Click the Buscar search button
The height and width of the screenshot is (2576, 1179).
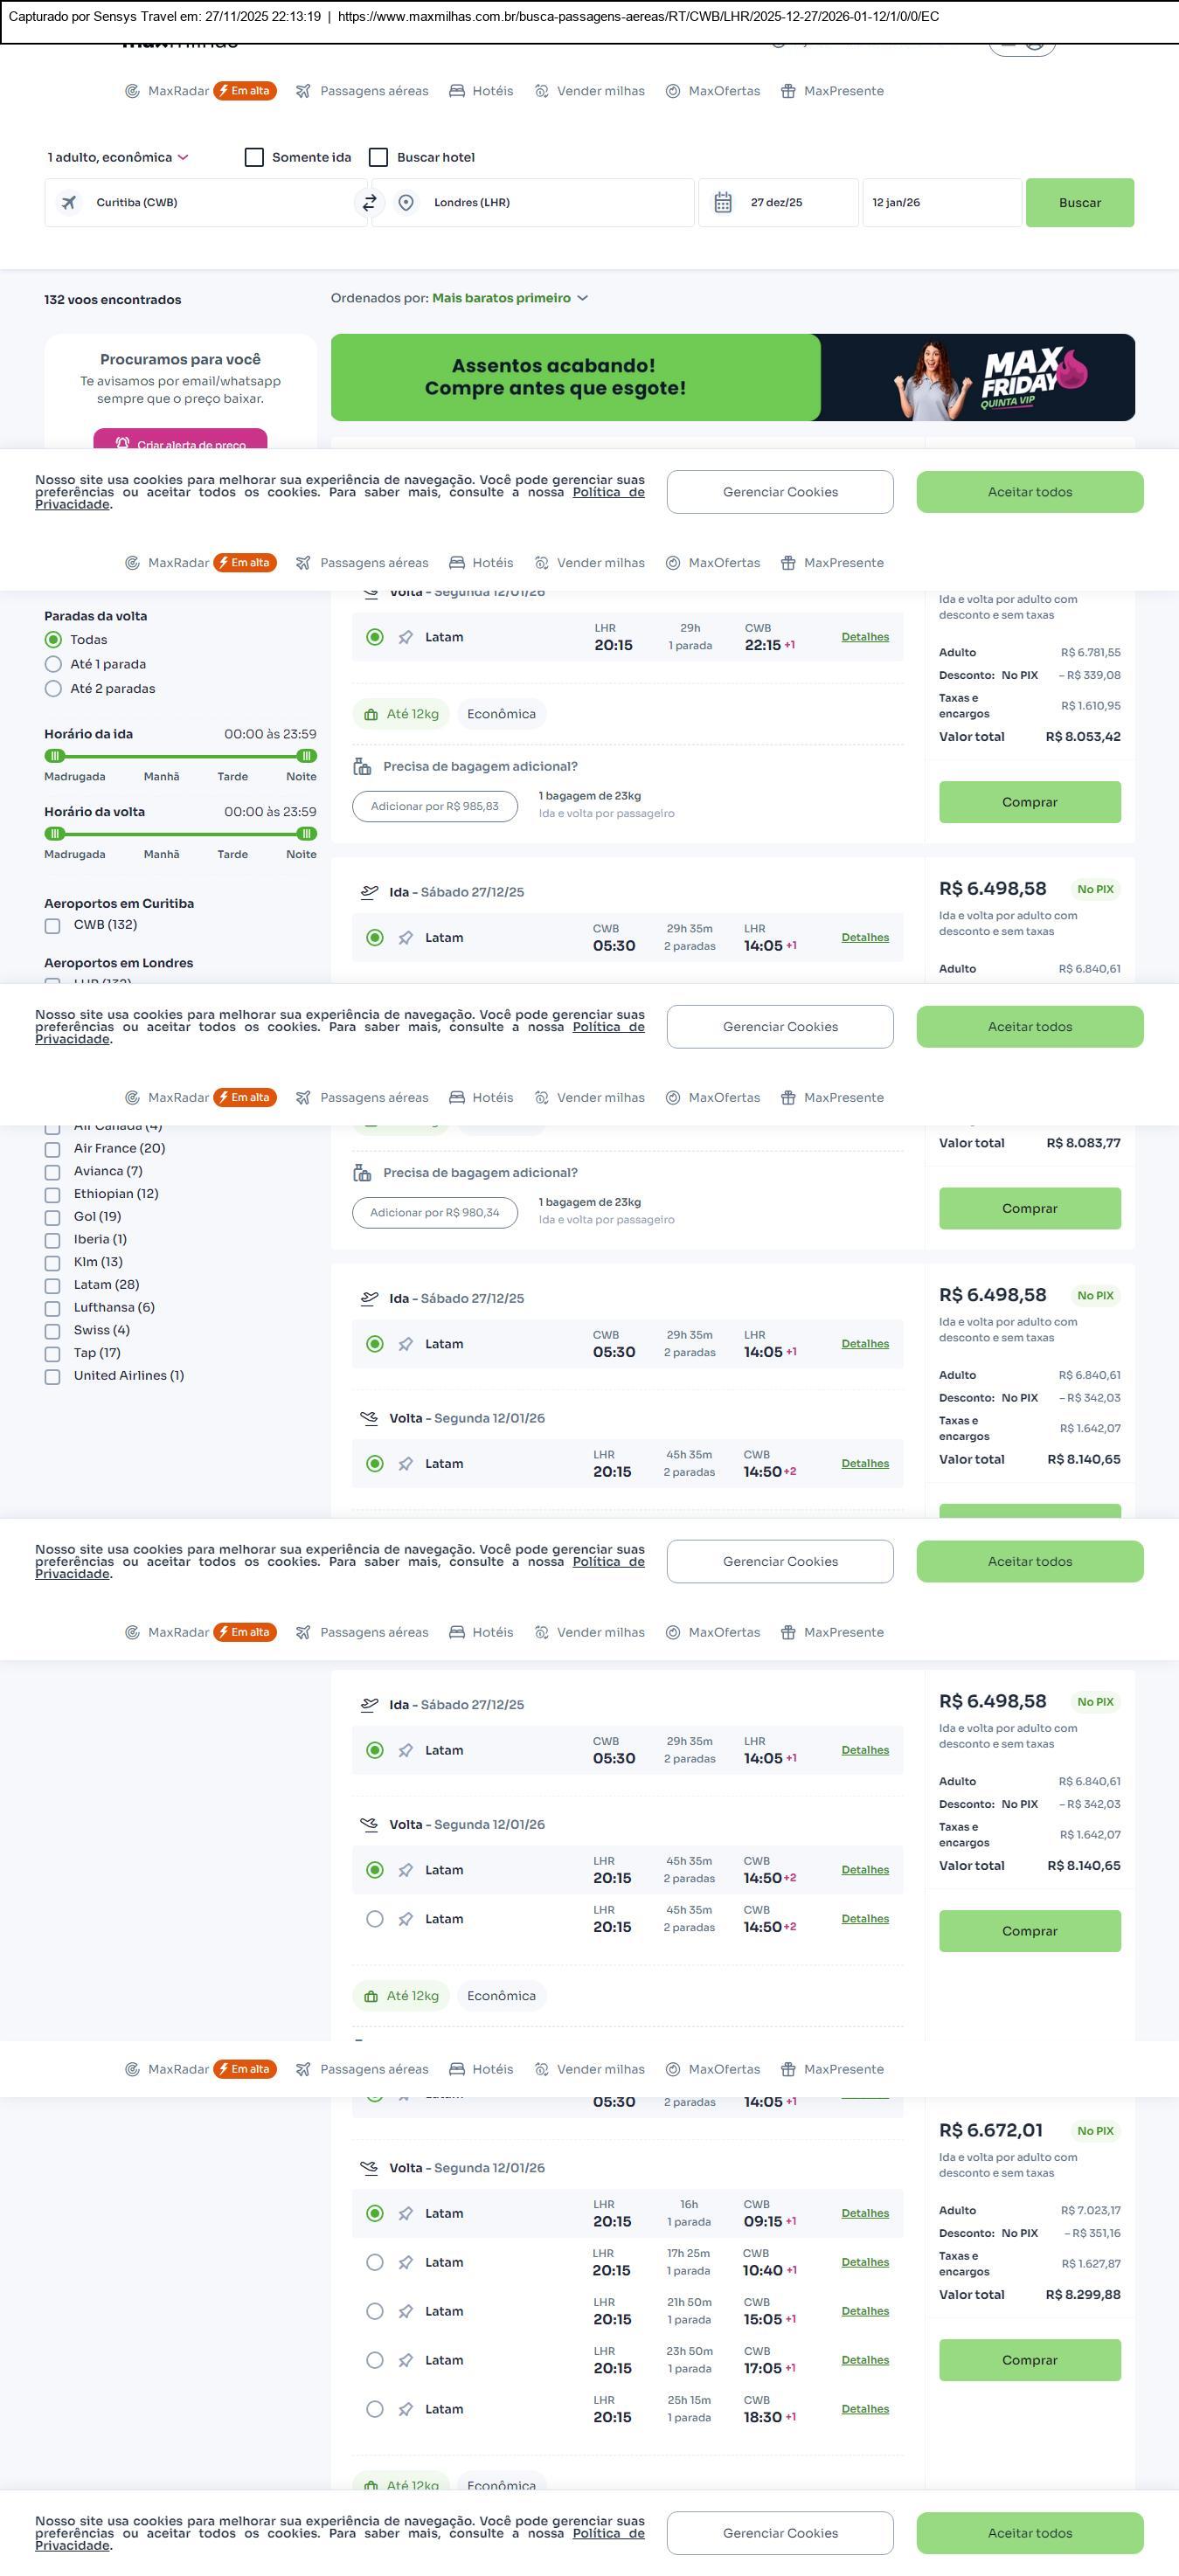[1079, 203]
